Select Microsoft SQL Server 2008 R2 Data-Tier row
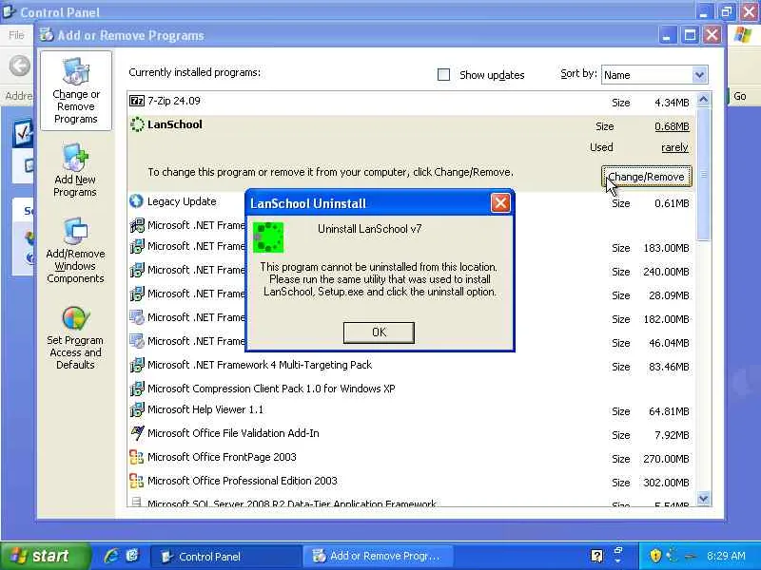This screenshot has width=761, height=570. [411, 503]
